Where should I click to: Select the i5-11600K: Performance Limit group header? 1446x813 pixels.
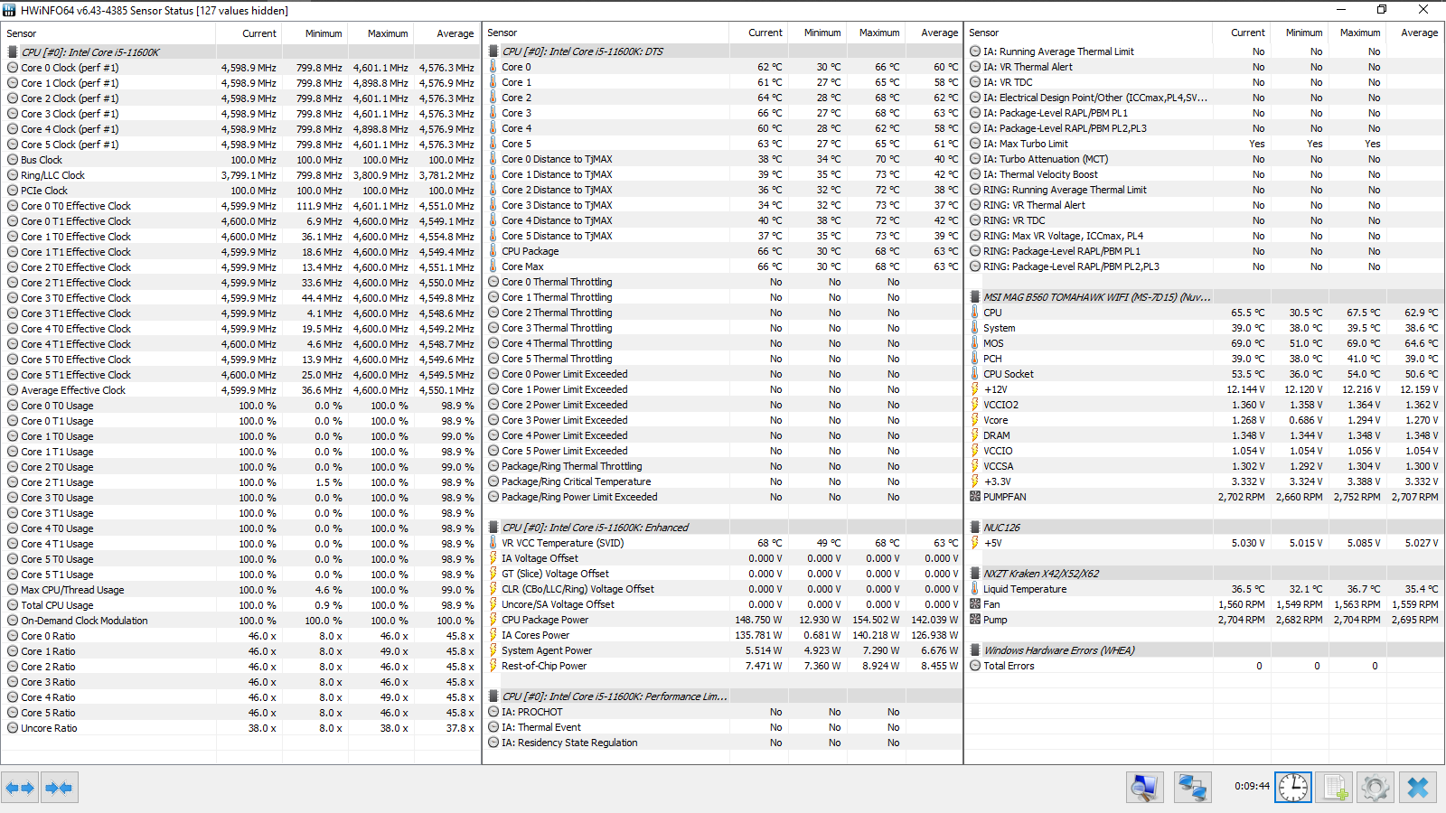[723, 696]
